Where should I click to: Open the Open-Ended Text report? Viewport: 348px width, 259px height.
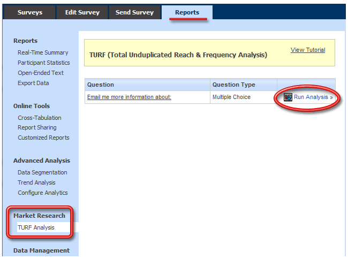(40, 73)
